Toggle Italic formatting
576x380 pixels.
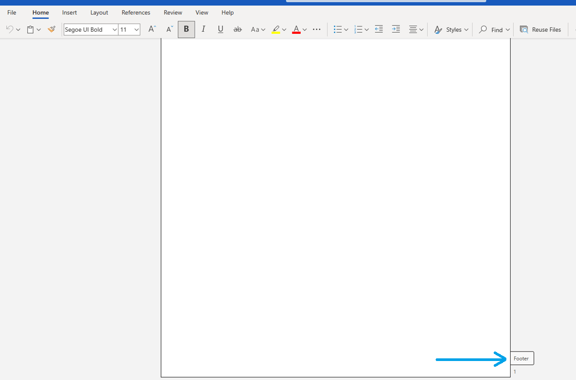coord(204,29)
